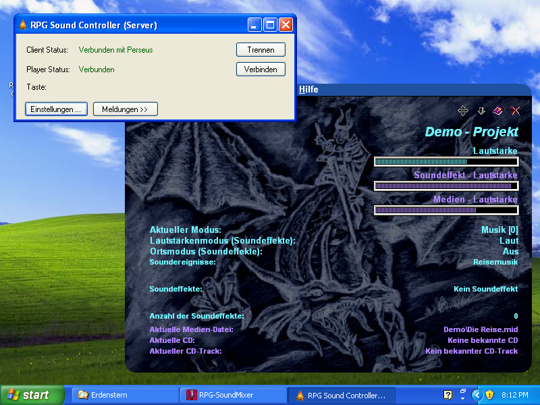Click the 'Reisemusik' sound event value
The height and width of the screenshot is (405, 540).
point(495,262)
